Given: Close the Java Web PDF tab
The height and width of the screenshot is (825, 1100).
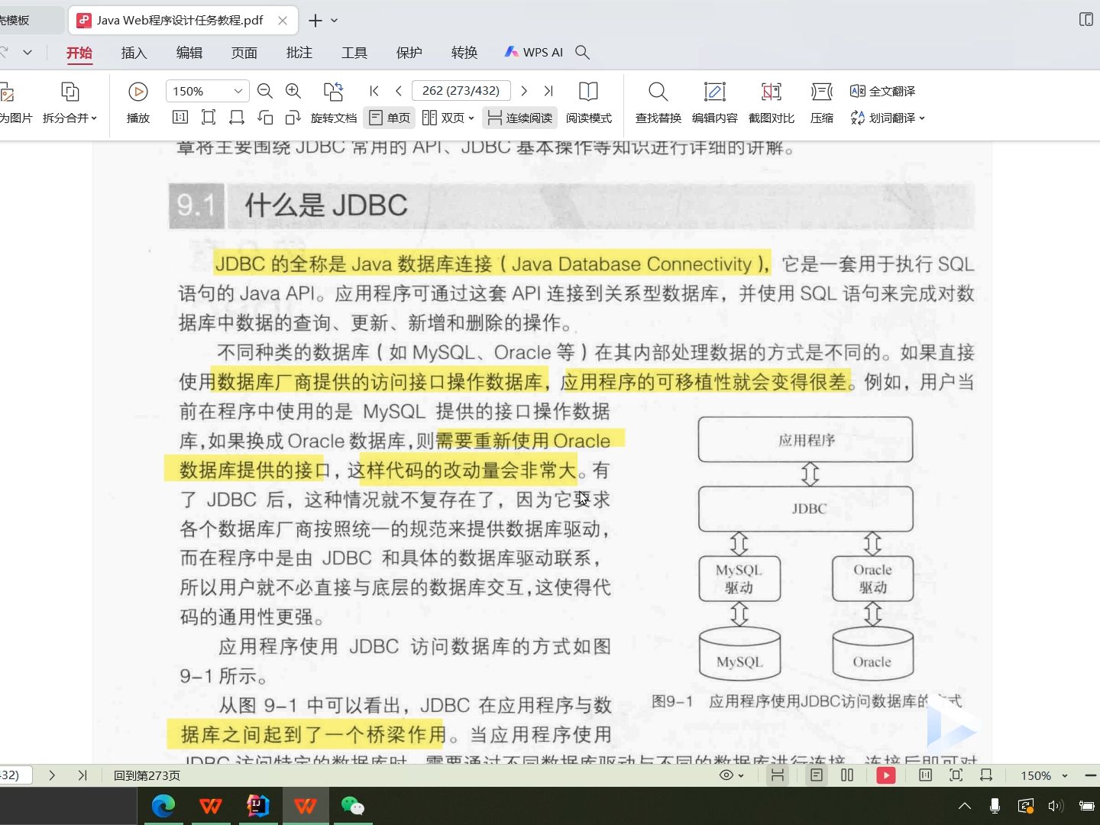Looking at the screenshot, I should (x=283, y=21).
